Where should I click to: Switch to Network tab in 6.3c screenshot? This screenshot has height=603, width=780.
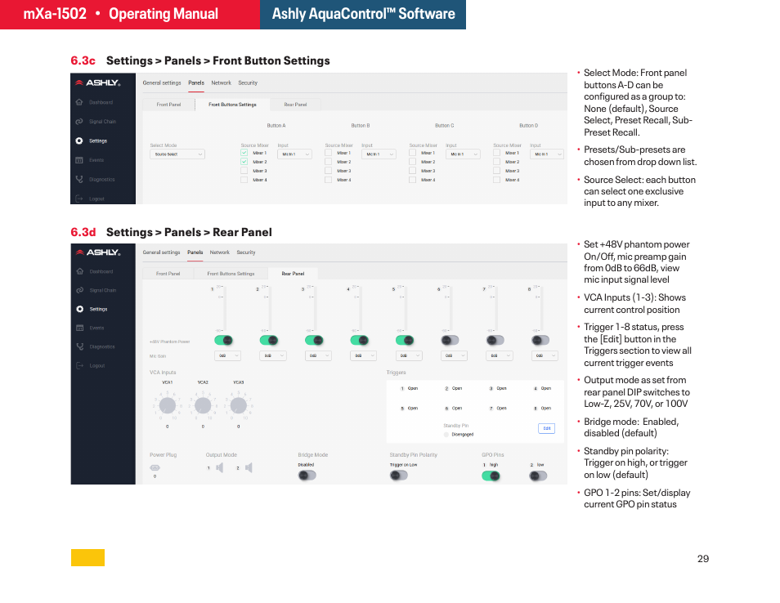point(221,83)
